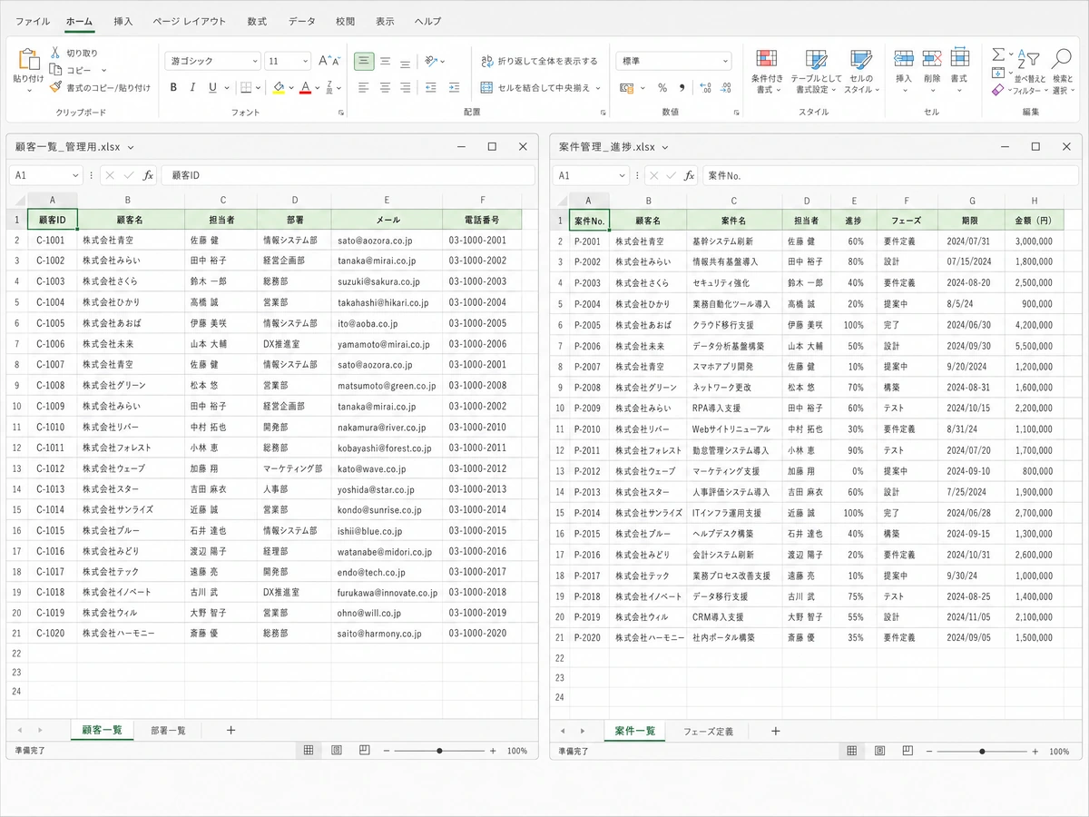Select the 部署一覧 sheet tab
The width and height of the screenshot is (1089, 817).
coord(169,730)
